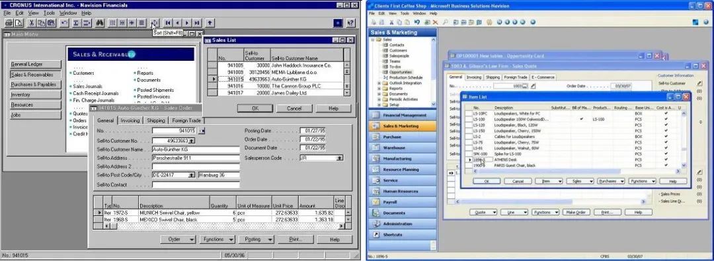Open the Quote menu button in Sales Quote
Viewport: 714px width, 261px height.
coord(483,212)
